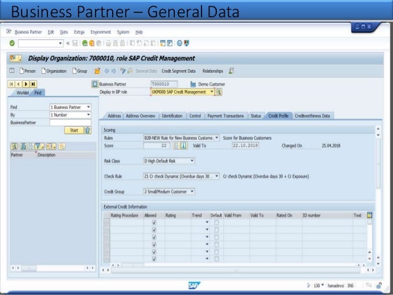Open the Check Rule dropdown
The height and width of the screenshot is (295, 393).
pyautogui.click(x=217, y=176)
